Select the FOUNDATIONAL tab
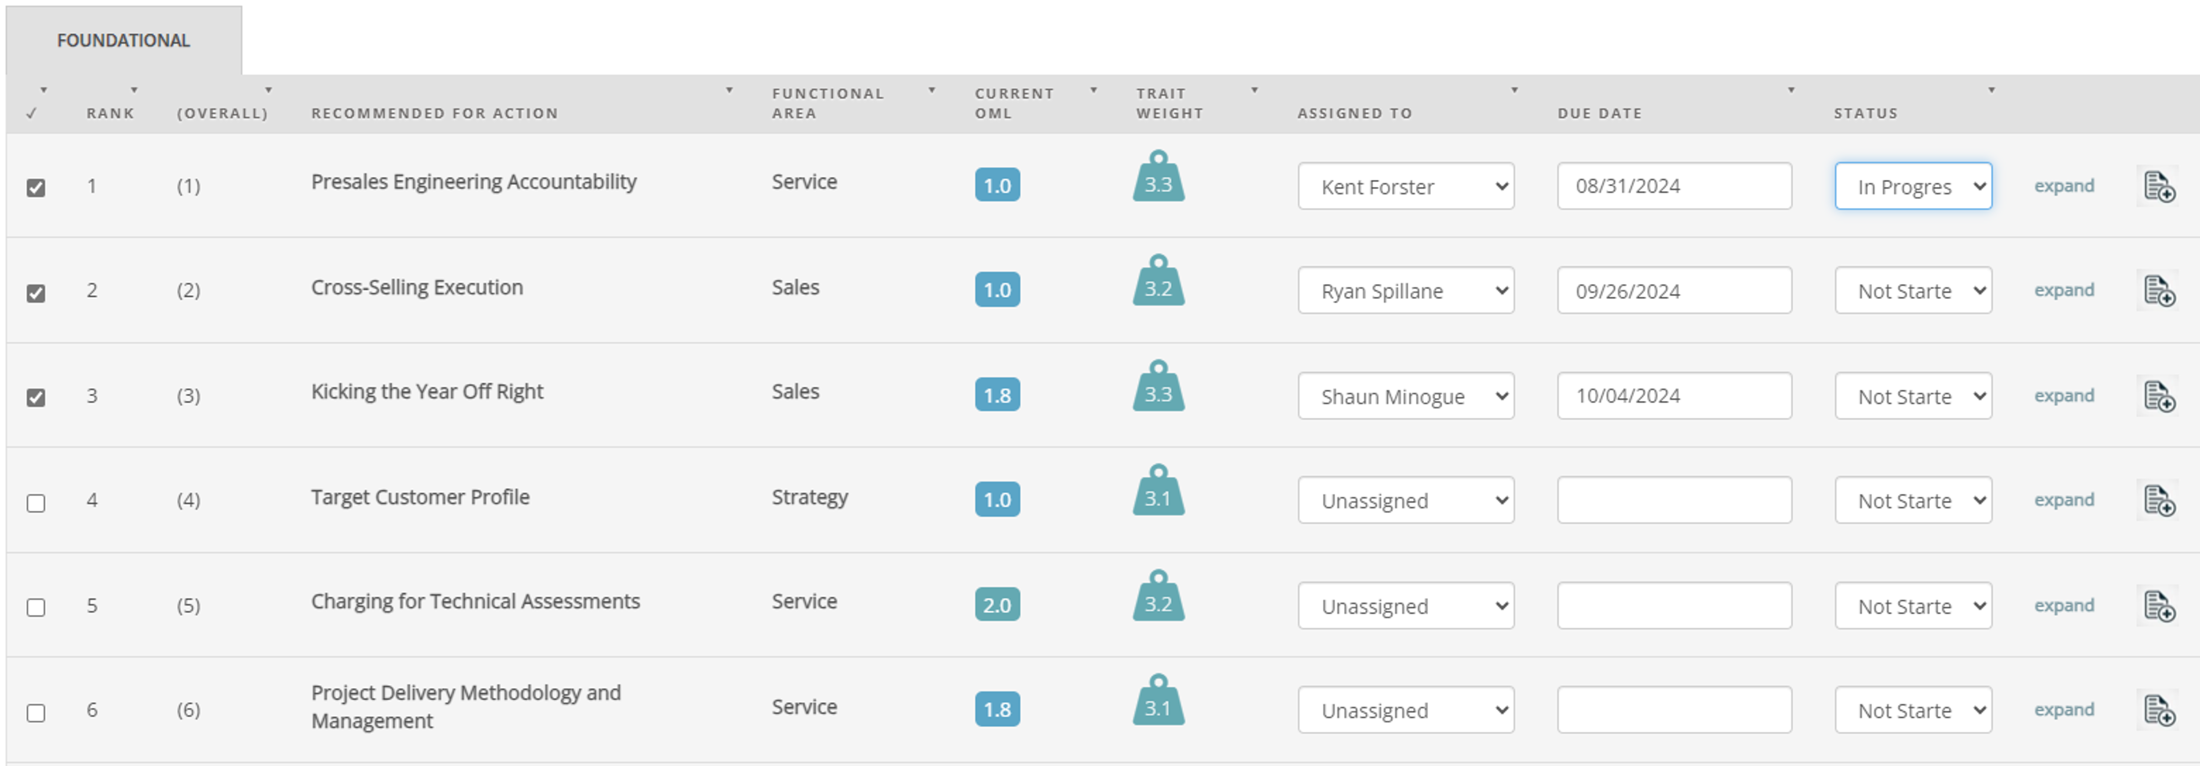The image size is (2200, 766). [x=123, y=40]
